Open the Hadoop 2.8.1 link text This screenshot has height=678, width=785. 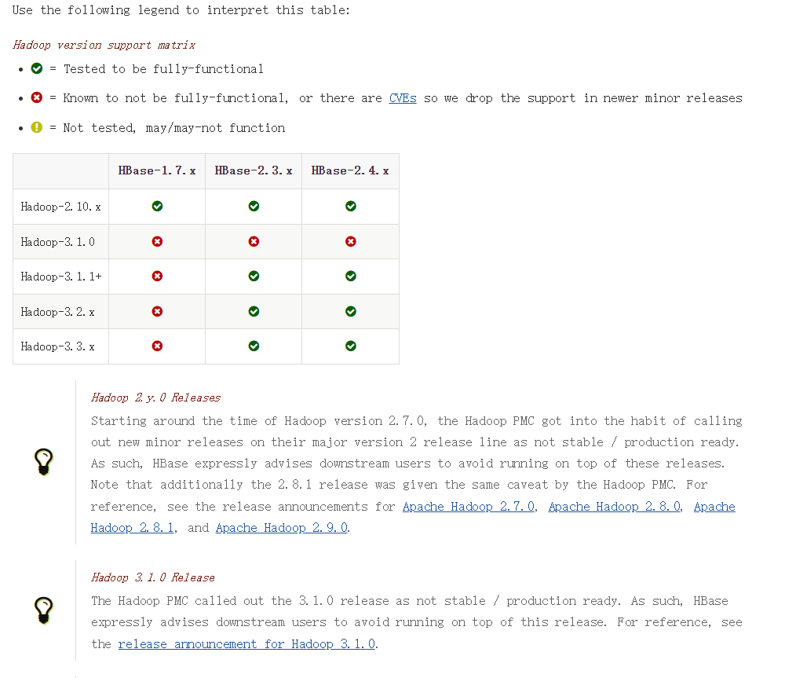click(132, 528)
